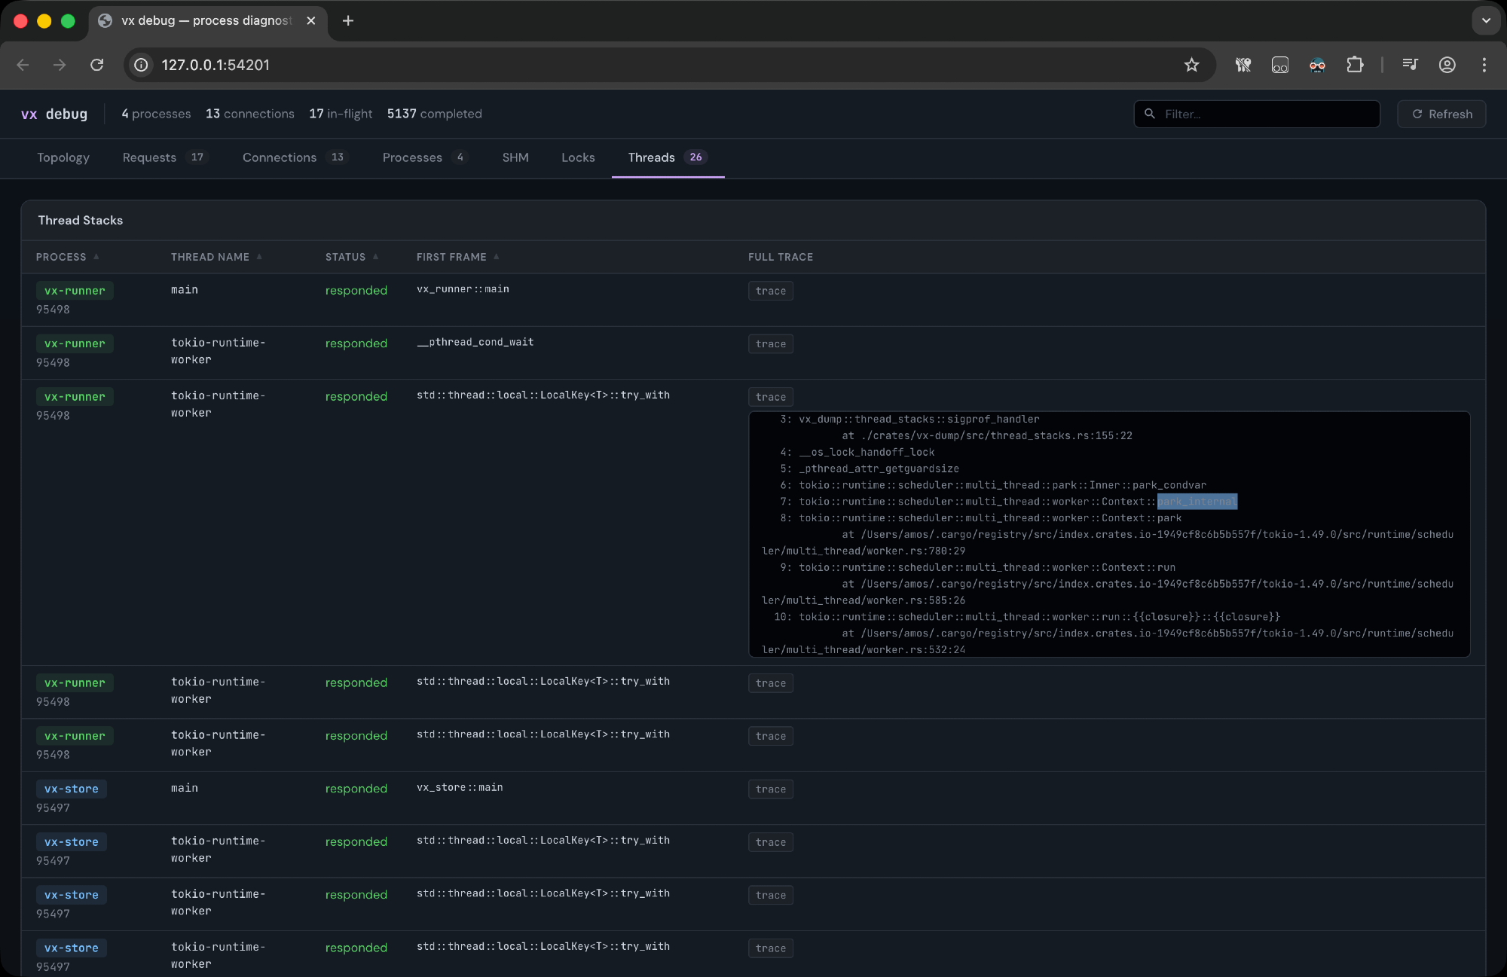Reload the page with browser reload icon
1507x977 pixels.
tap(96, 65)
